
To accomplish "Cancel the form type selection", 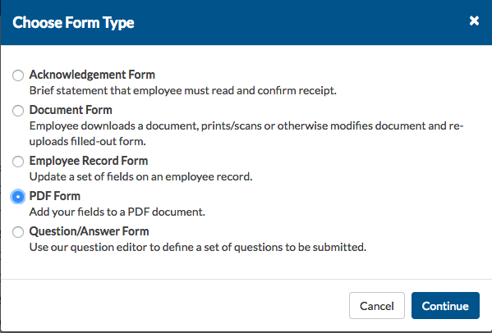I will pyautogui.click(x=376, y=305).
